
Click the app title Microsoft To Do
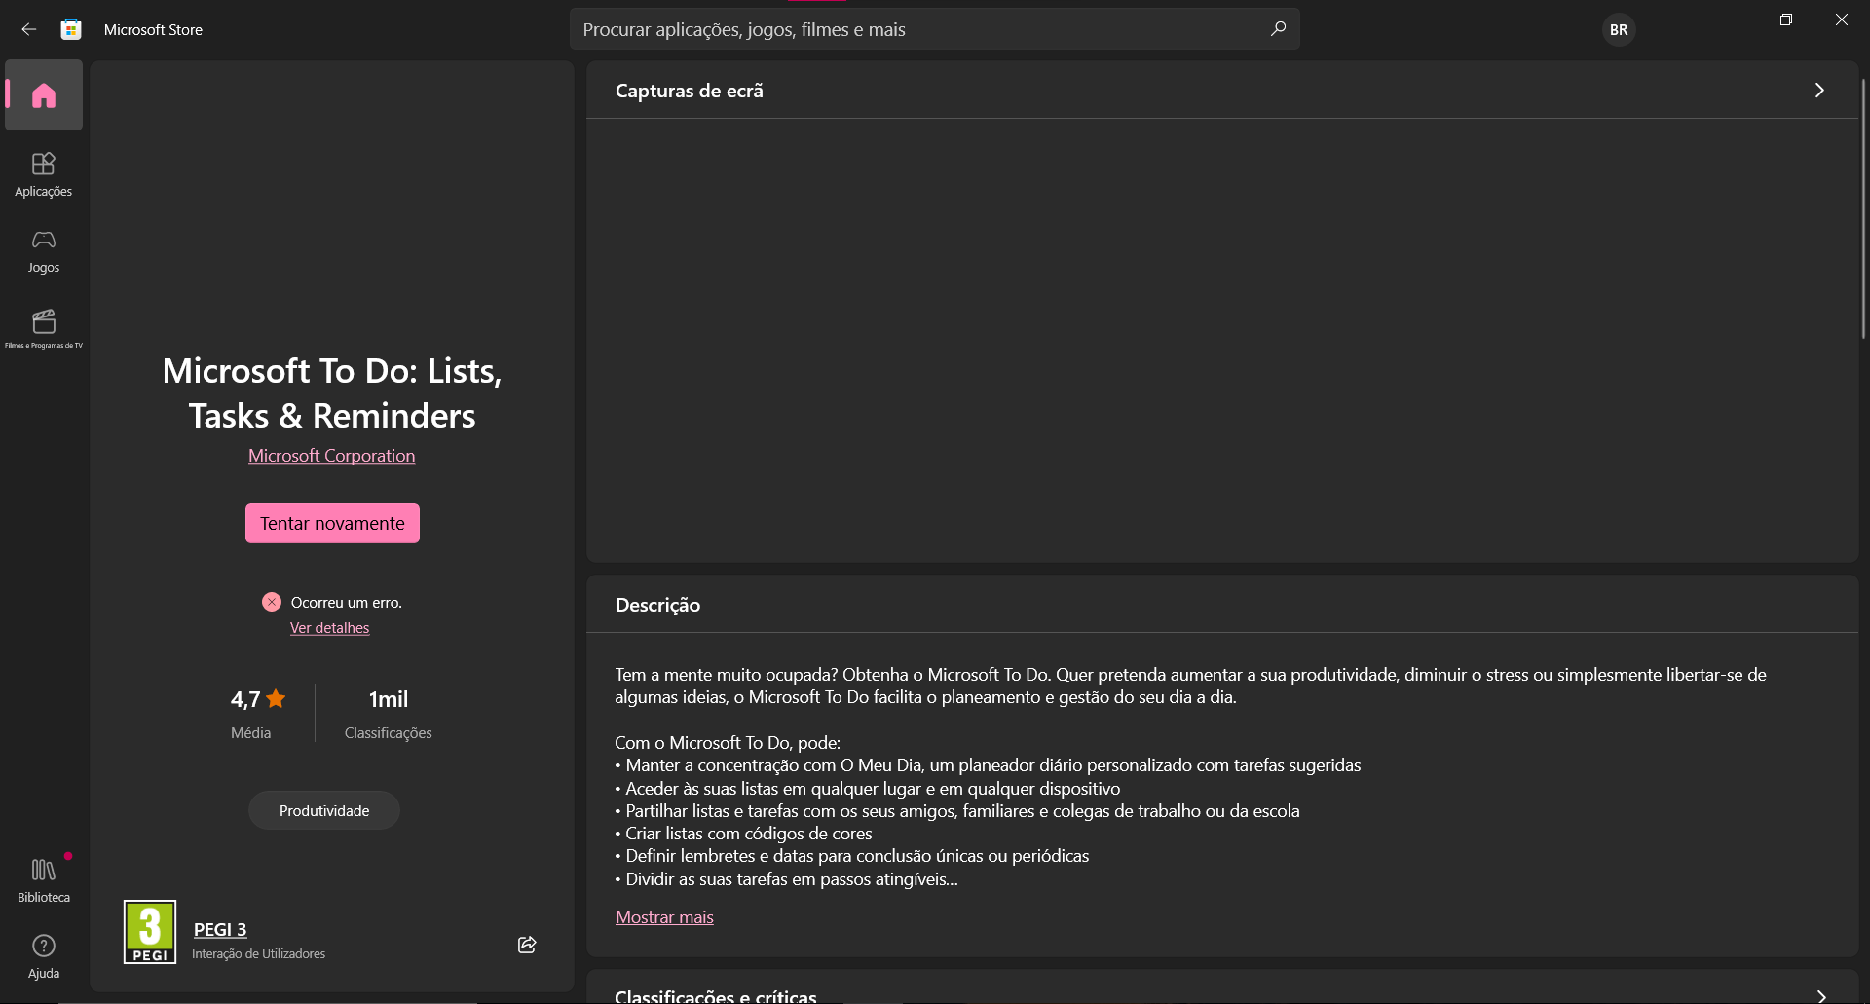332,392
